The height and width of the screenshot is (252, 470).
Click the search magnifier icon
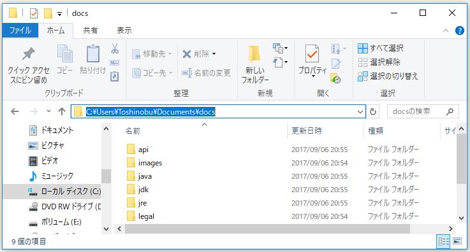click(450, 112)
